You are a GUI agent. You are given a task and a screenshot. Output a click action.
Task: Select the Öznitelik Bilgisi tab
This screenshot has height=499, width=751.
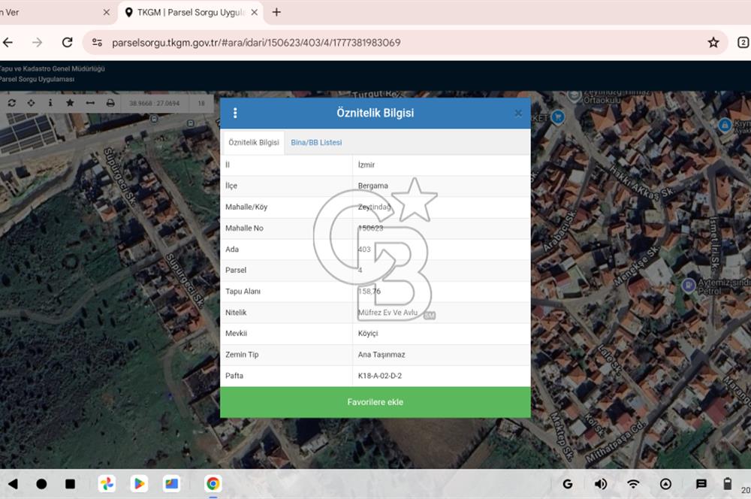tap(254, 143)
